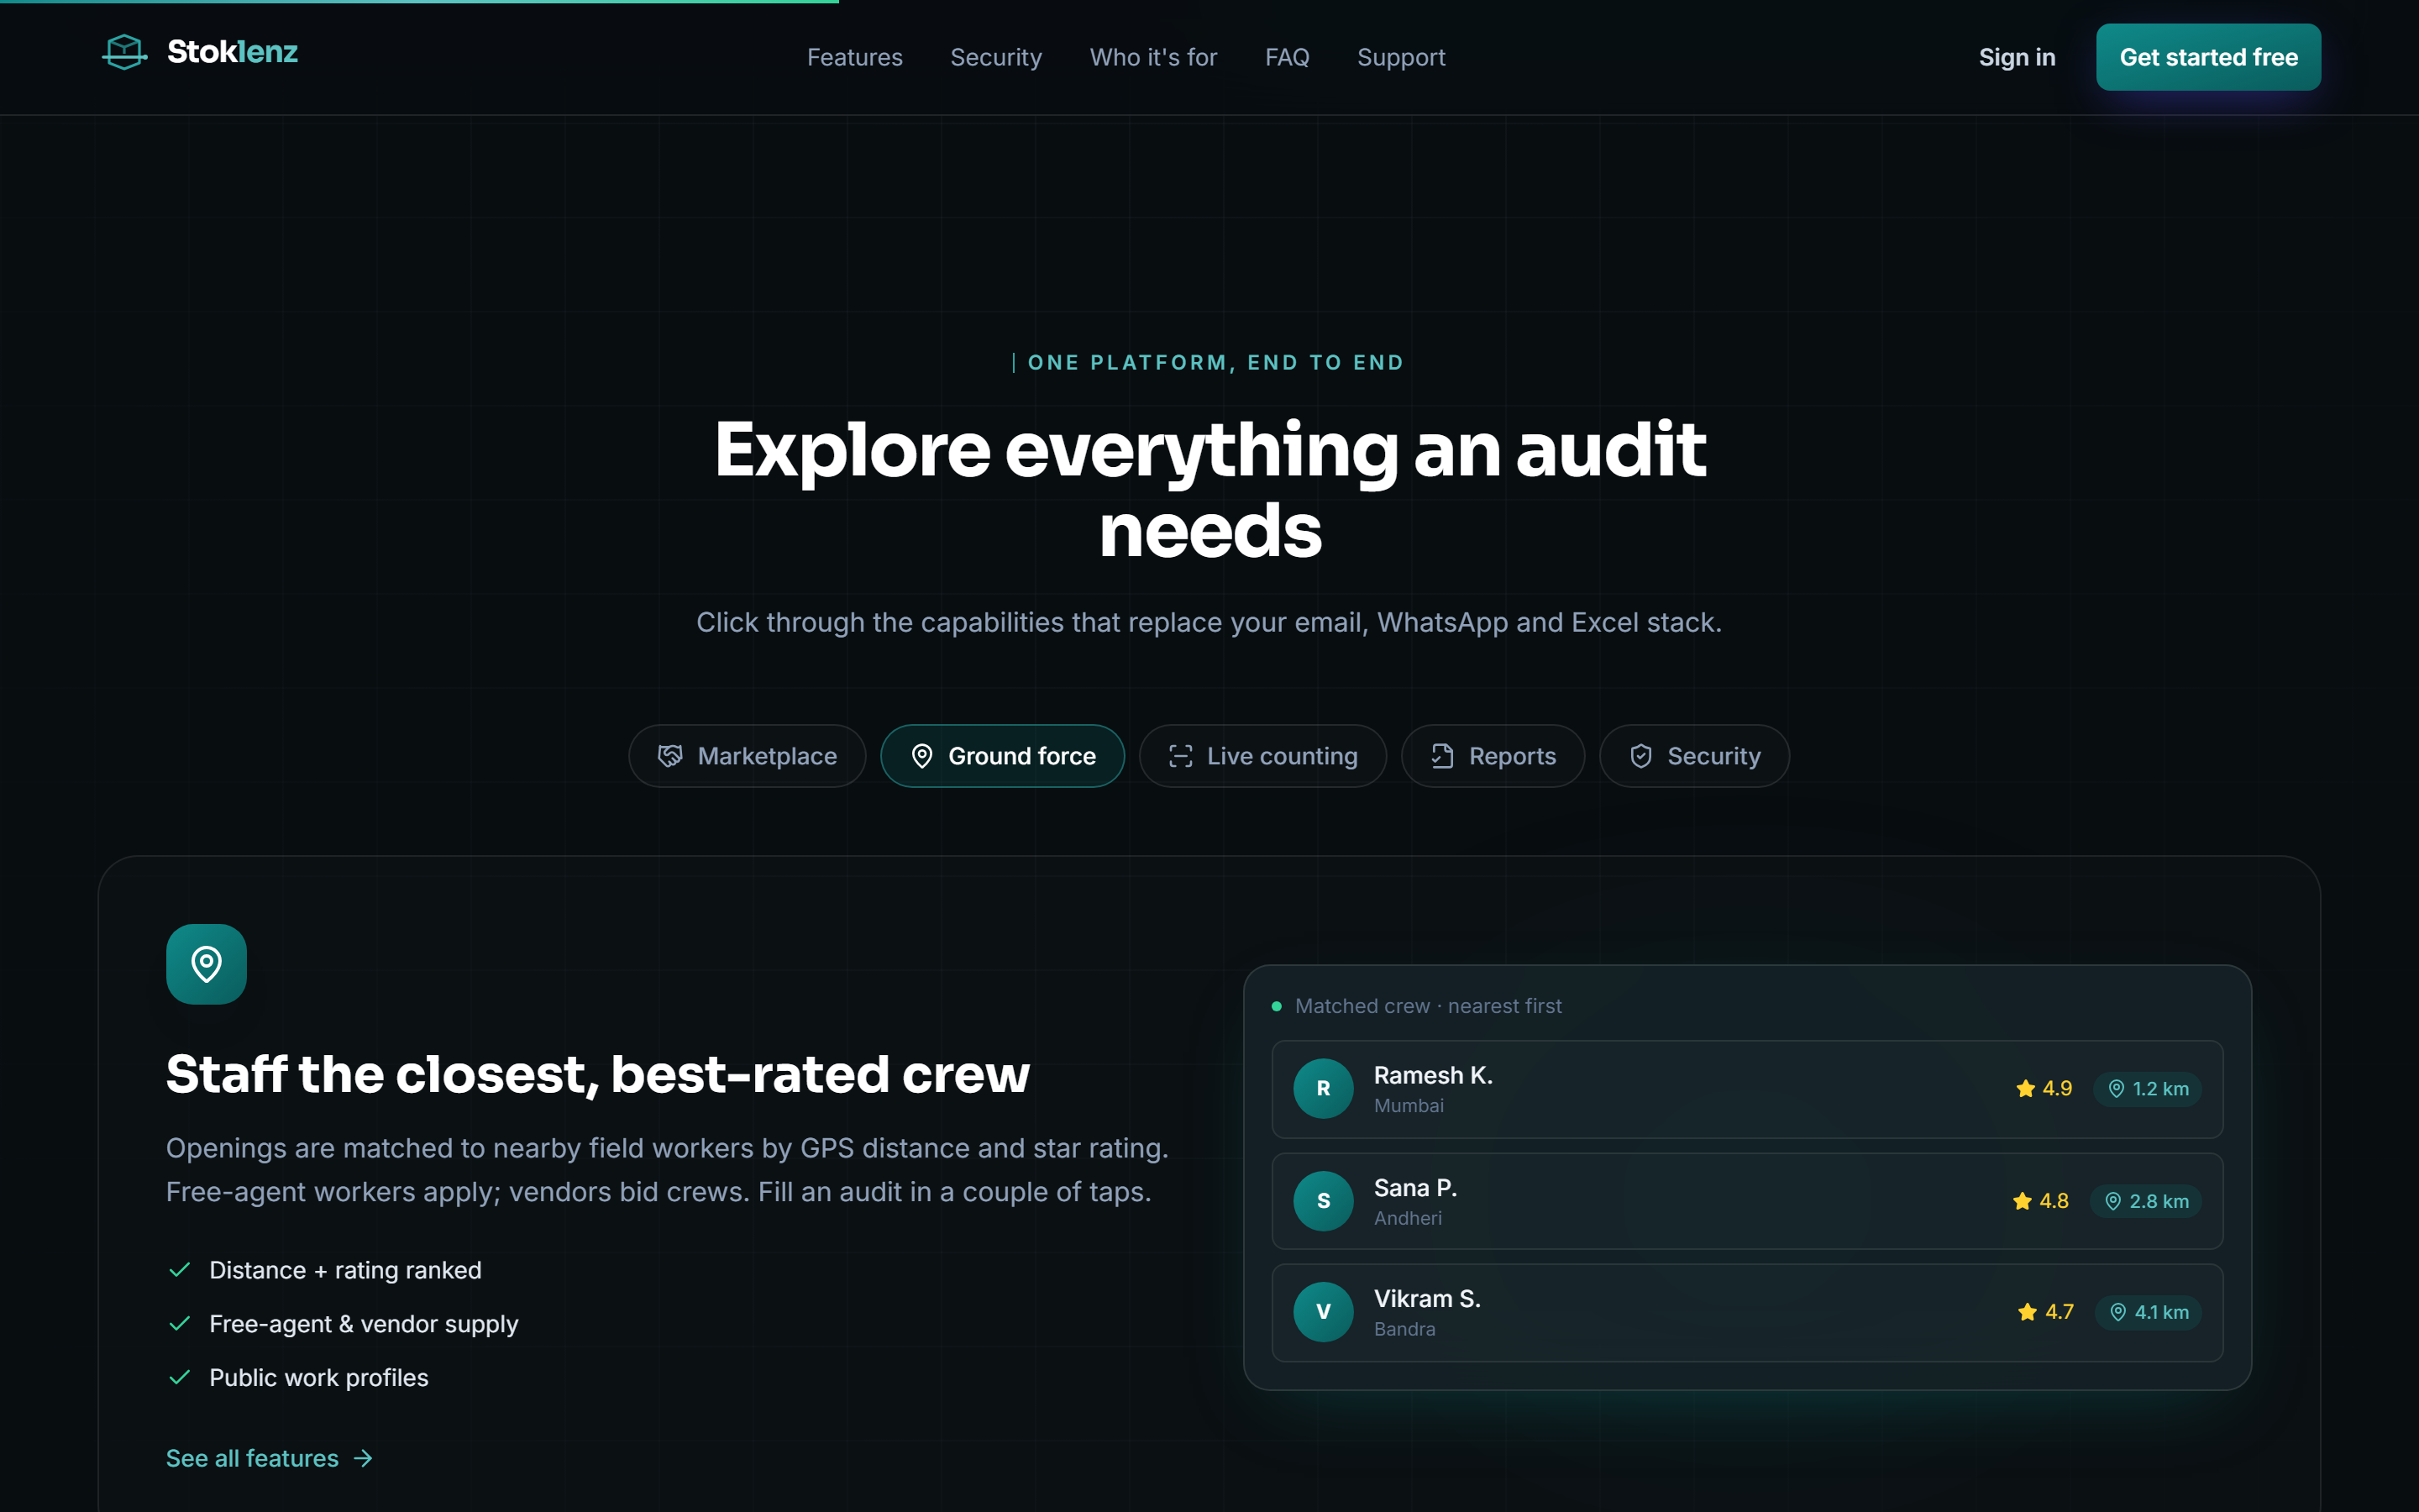Click the star icon beside 4.7 rating
This screenshot has width=2419, height=1512.
tap(2027, 1312)
